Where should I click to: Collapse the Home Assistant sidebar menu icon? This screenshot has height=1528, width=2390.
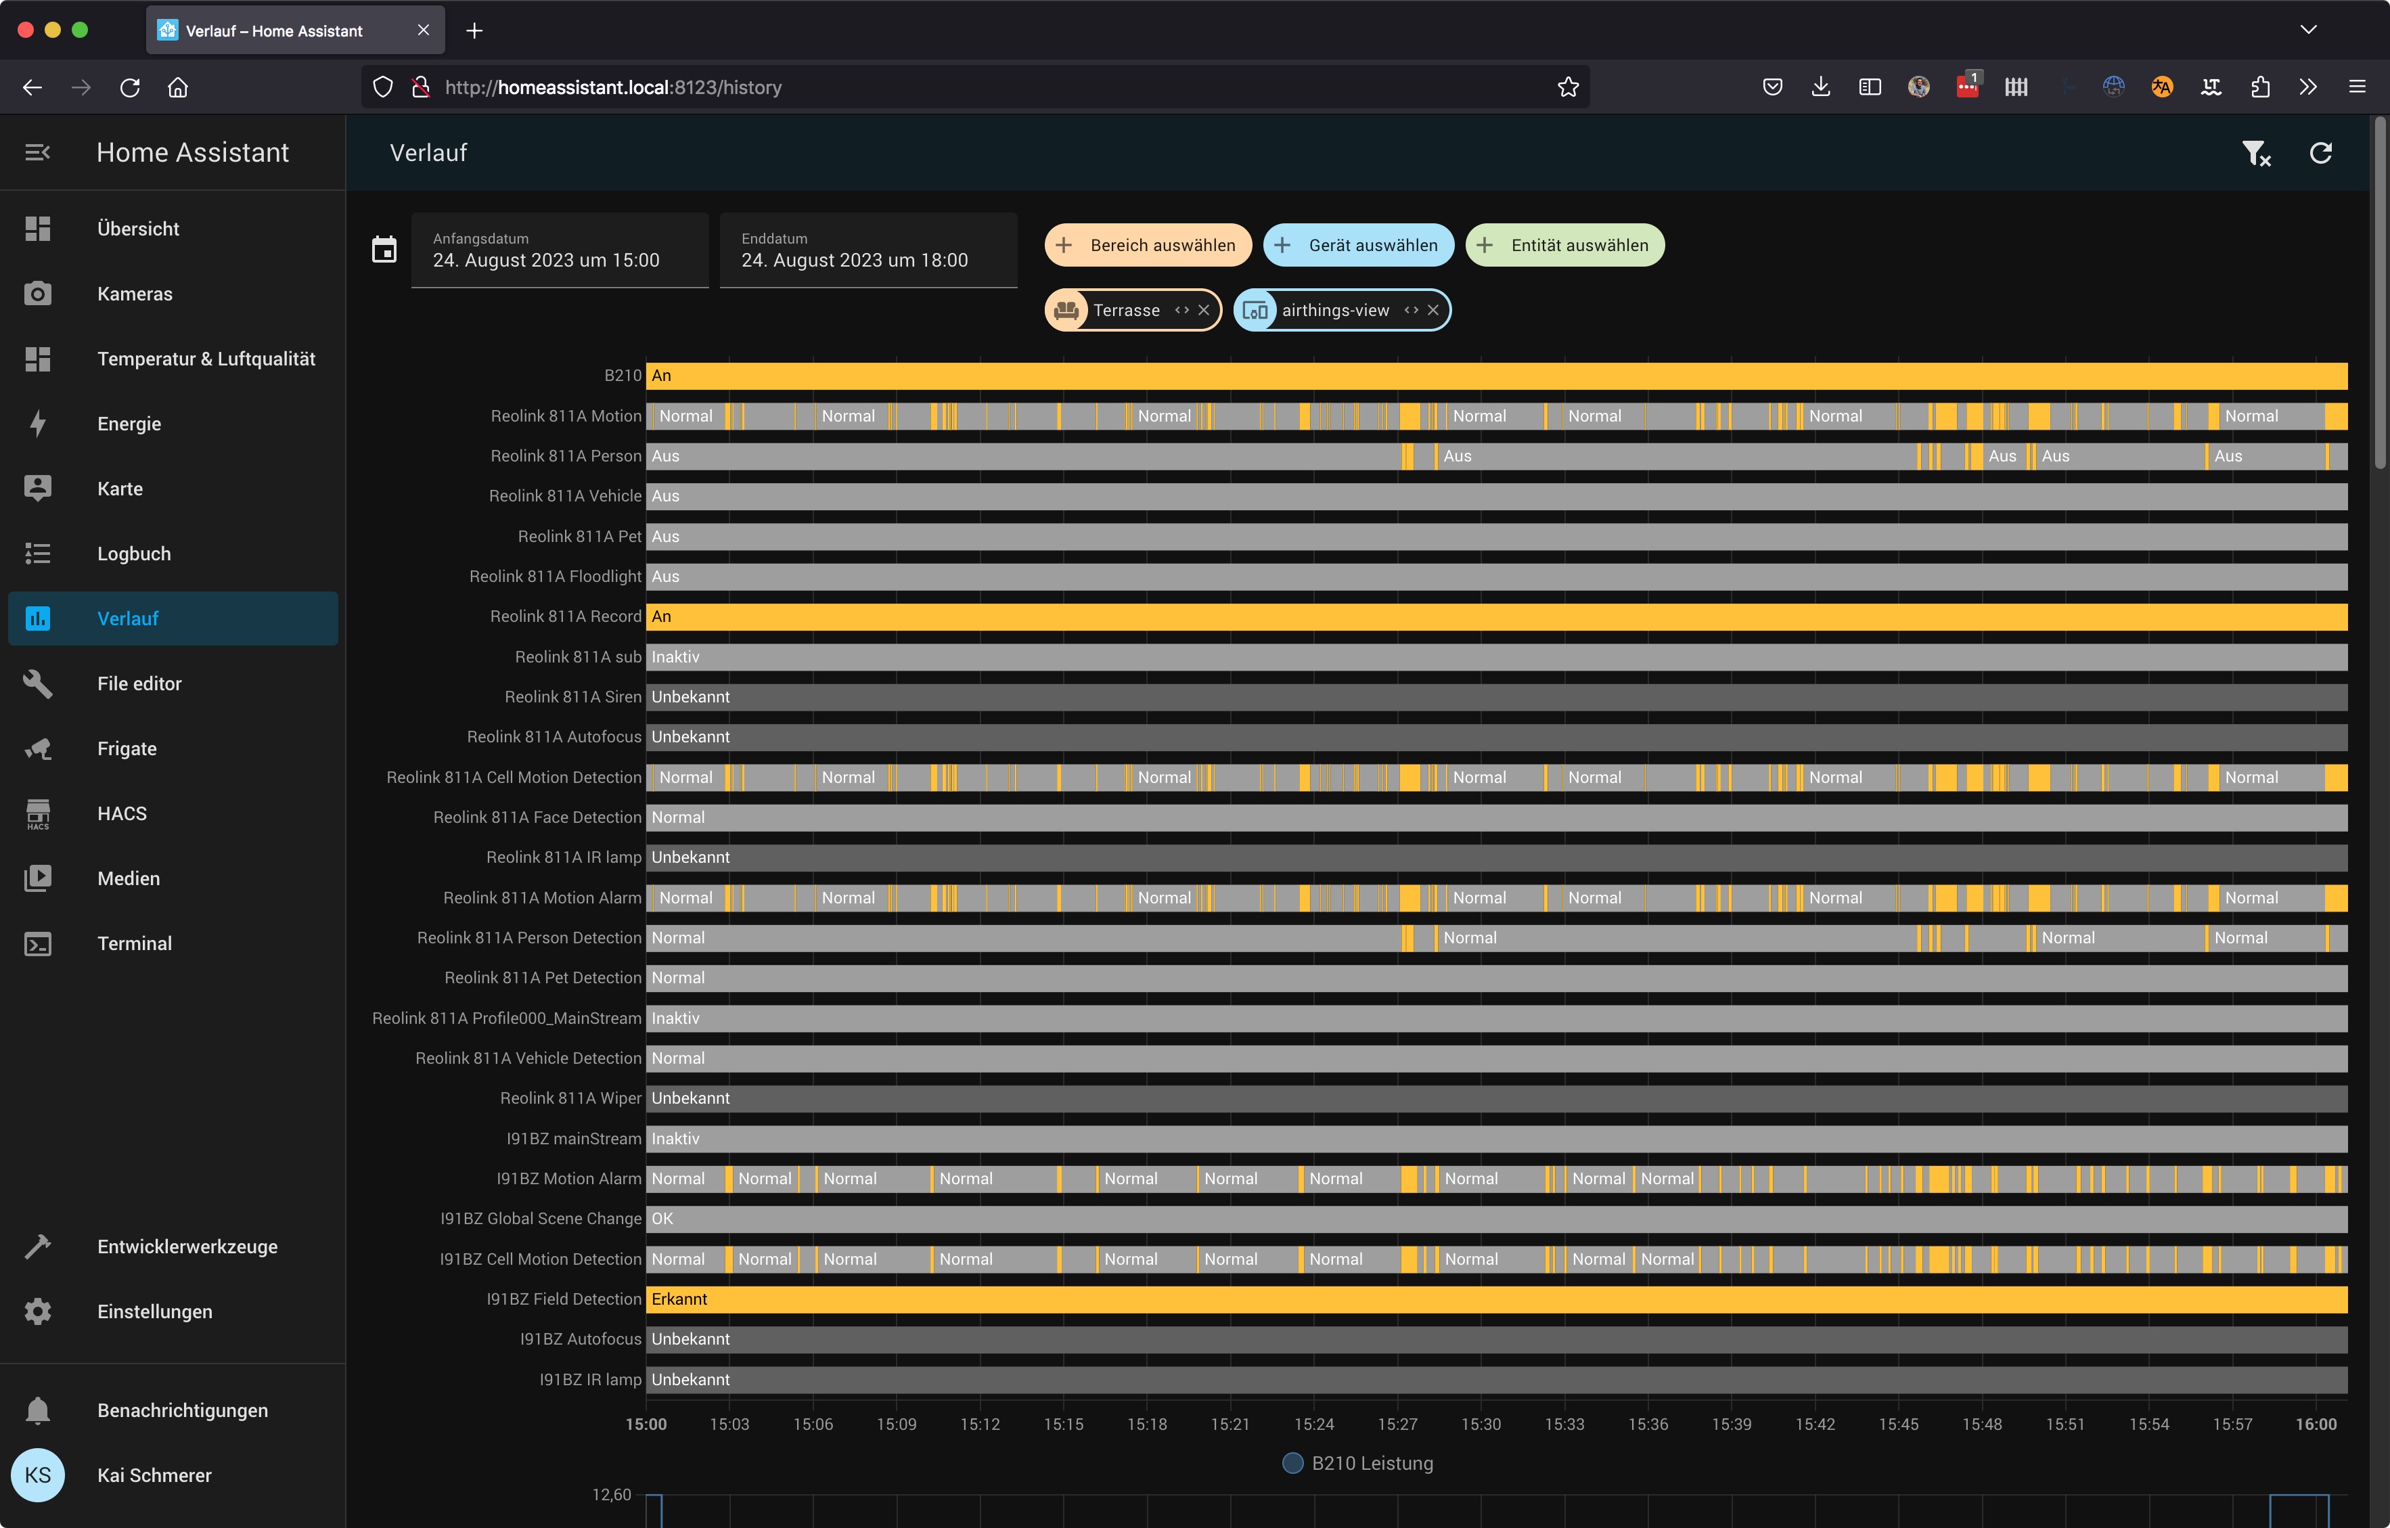tap(38, 153)
